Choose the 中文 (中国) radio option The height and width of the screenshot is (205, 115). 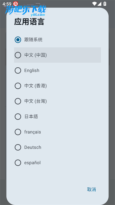[x=18, y=55]
